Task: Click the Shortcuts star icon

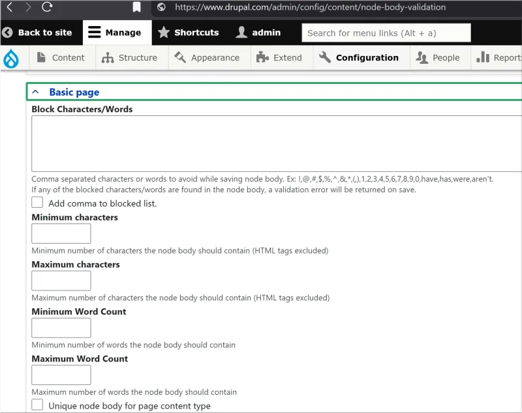Action: pyautogui.click(x=164, y=32)
